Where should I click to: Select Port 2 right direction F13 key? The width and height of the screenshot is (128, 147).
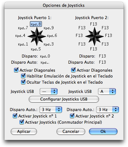pyautogui.click(x=108, y=35)
